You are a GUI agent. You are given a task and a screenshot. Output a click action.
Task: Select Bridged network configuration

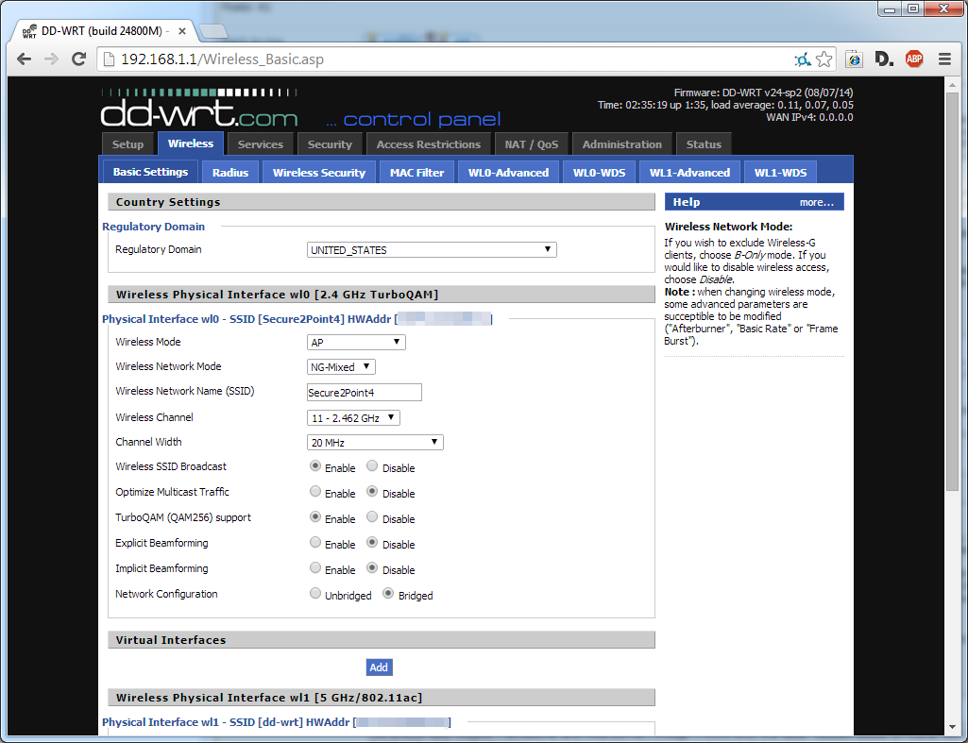(388, 594)
